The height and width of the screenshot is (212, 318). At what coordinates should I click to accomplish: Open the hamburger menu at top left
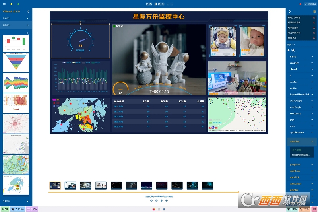click(4, 4)
